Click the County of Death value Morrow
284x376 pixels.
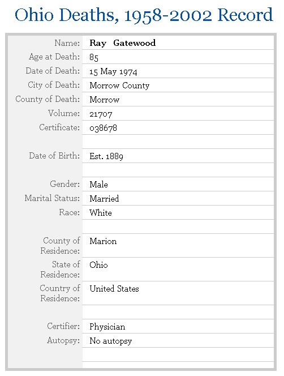pyautogui.click(x=104, y=100)
